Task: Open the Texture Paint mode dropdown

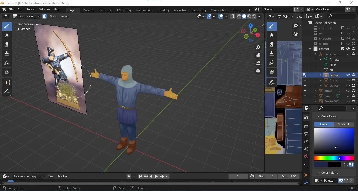Action: point(27,16)
